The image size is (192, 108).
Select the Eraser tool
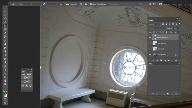tap(5, 51)
